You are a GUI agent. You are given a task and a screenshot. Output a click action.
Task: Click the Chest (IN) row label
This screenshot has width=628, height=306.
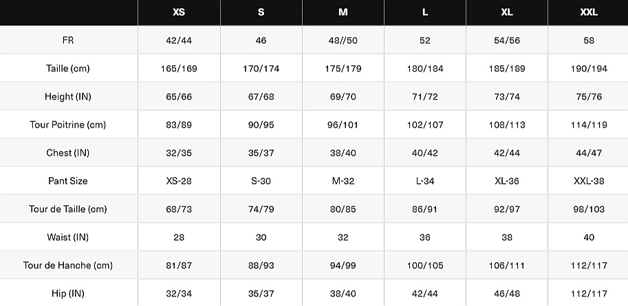68,153
